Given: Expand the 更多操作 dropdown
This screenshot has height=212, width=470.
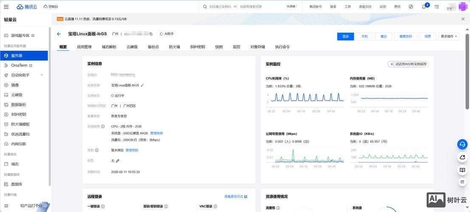Looking at the screenshot, I should pos(449,36).
